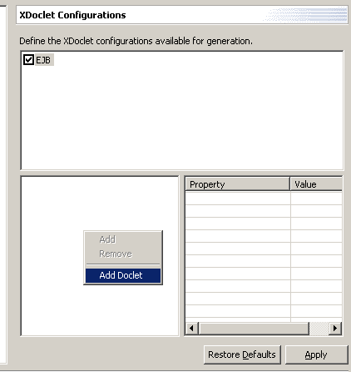Click the left scroll arrow of property table
This screenshot has width=351, height=372.
pos(191,329)
